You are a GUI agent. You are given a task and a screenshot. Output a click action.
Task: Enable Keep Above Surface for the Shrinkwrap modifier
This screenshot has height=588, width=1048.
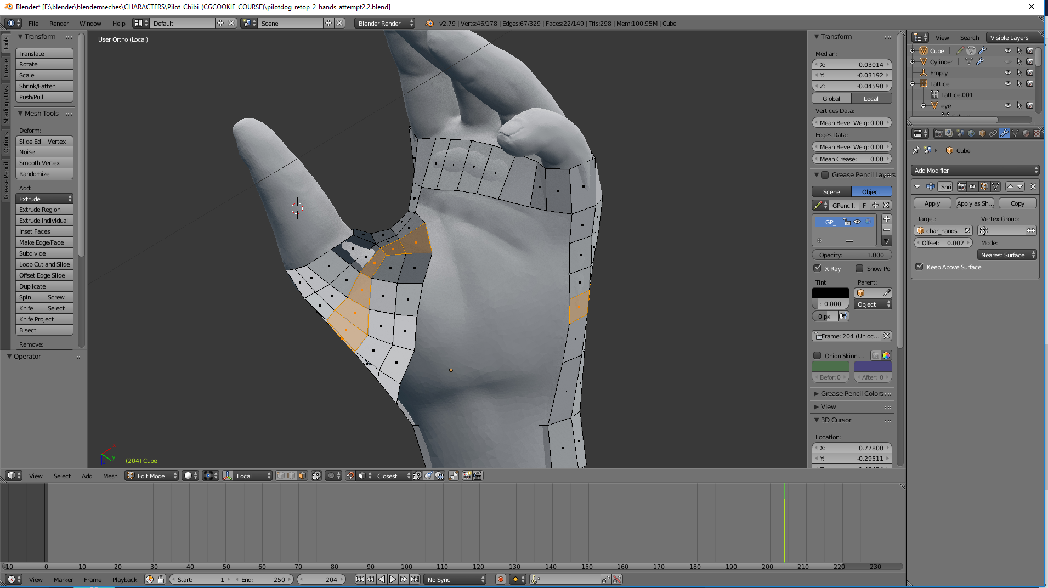click(920, 267)
